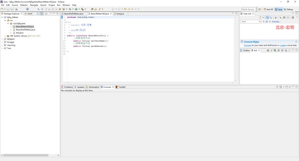
Task: Open the Refactor menu
Action: pos(24,5)
